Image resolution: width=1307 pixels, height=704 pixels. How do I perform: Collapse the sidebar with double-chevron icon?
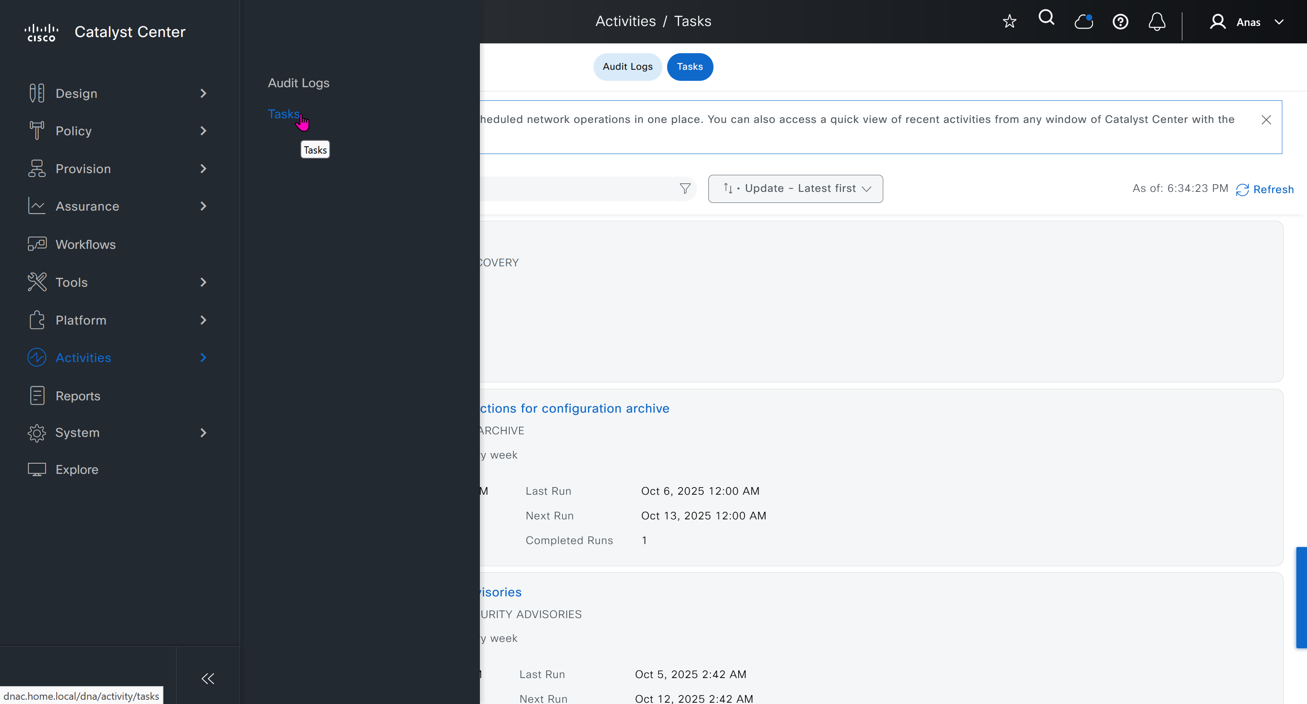(208, 678)
